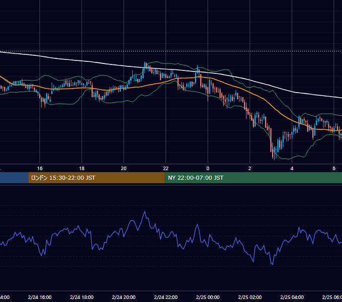Click the 2/24 16:00 indicator axis label
The width and height of the screenshot is (342, 302).
tap(40, 297)
